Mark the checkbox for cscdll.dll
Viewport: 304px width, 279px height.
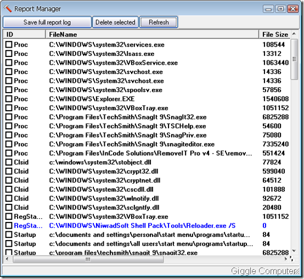point(9,189)
